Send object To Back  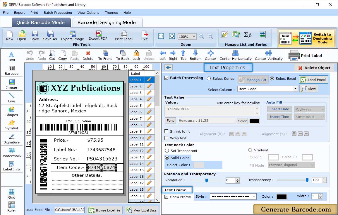[x=123, y=55]
